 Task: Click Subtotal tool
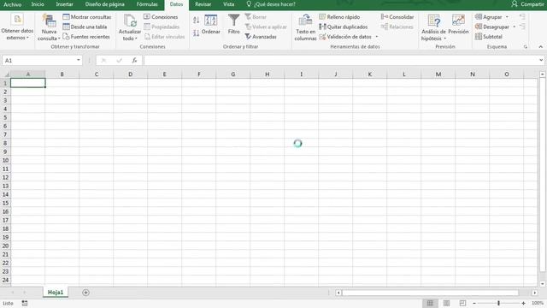[489, 36]
